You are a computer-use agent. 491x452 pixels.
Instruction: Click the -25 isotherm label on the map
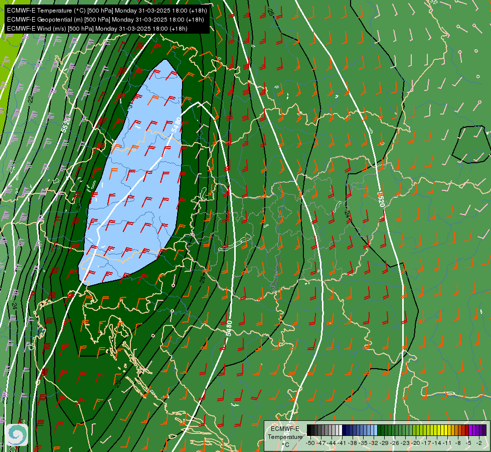(270, 12)
